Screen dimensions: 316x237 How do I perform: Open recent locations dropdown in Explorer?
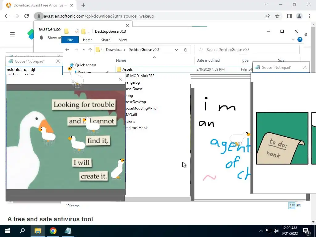coord(84,50)
